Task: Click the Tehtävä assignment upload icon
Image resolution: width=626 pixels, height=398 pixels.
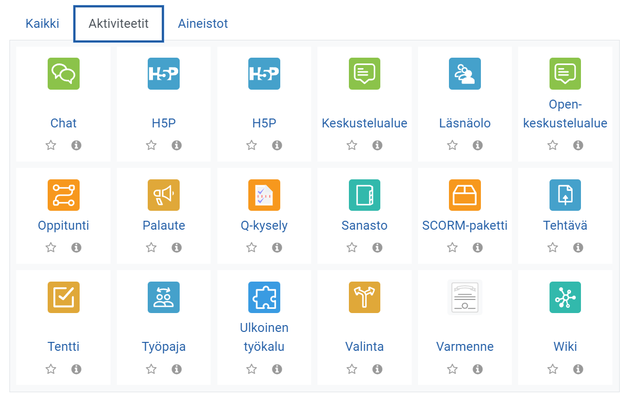Action: pyautogui.click(x=565, y=195)
